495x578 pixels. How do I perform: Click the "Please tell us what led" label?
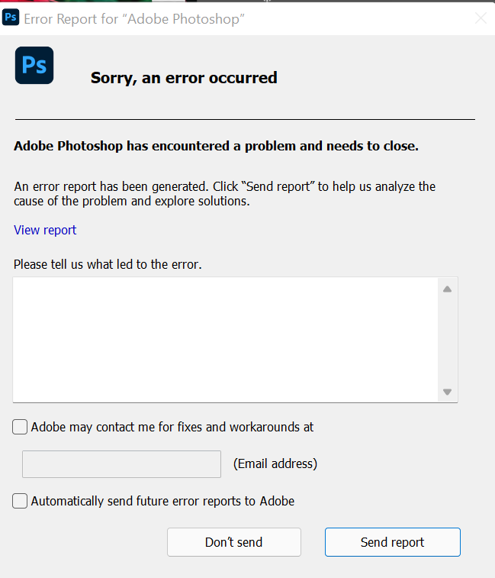[108, 264]
